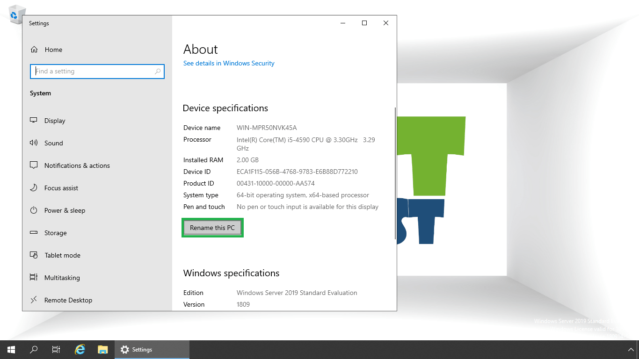The height and width of the screenshot is (359, 639).
Task: Open File Explorer from the taskbar
Action: pyautogui.click(x=103, y=350)
